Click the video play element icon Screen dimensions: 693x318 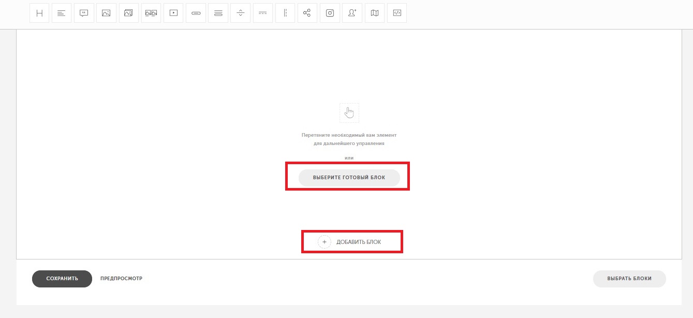point(173,13)
